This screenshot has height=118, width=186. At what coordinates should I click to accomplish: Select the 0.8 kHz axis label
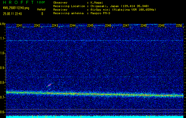[3, 83]
